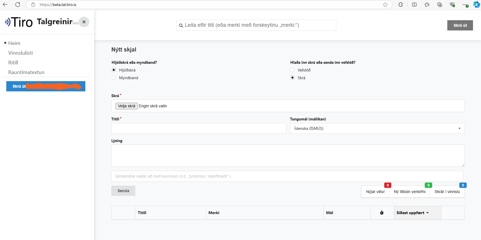Viewport: 481px width, 240px height.
Task: Select the Hljóðskrá radio button
Action: 114,70
